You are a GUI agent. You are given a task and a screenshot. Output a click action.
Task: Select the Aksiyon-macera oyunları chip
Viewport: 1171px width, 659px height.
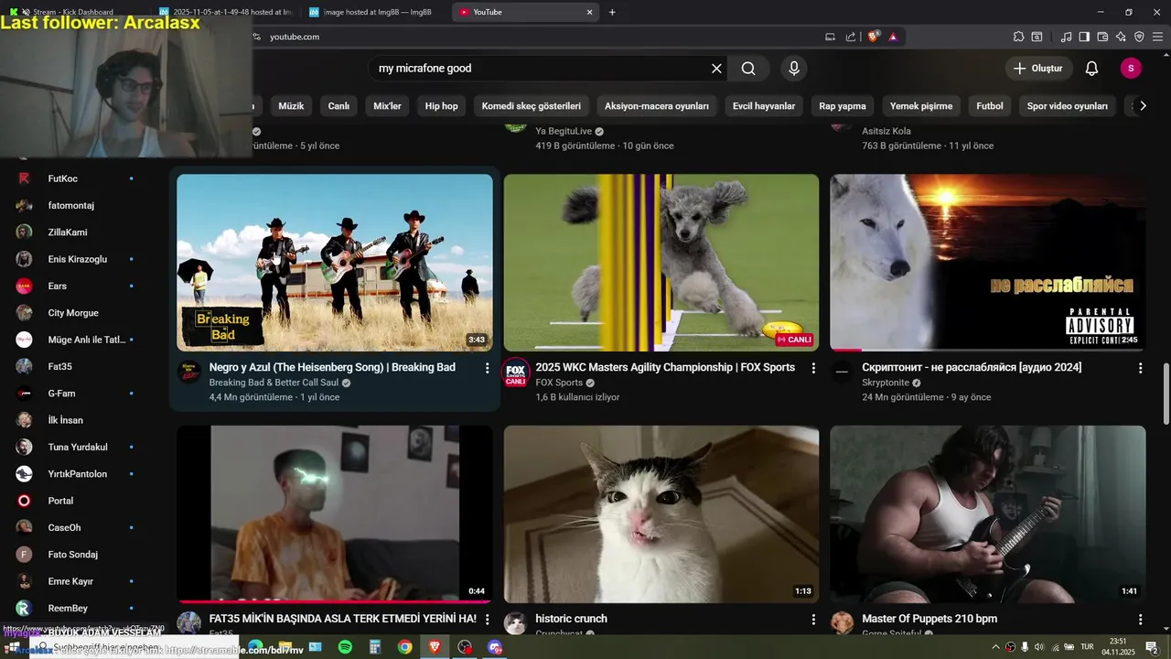(x=657, y=106)
